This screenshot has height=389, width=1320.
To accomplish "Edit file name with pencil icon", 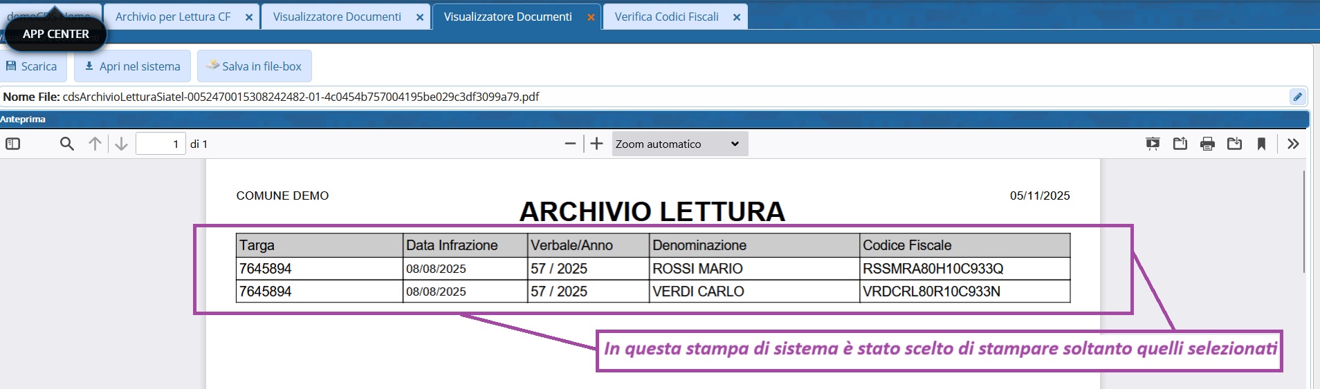I will (x=1297, y=97).
